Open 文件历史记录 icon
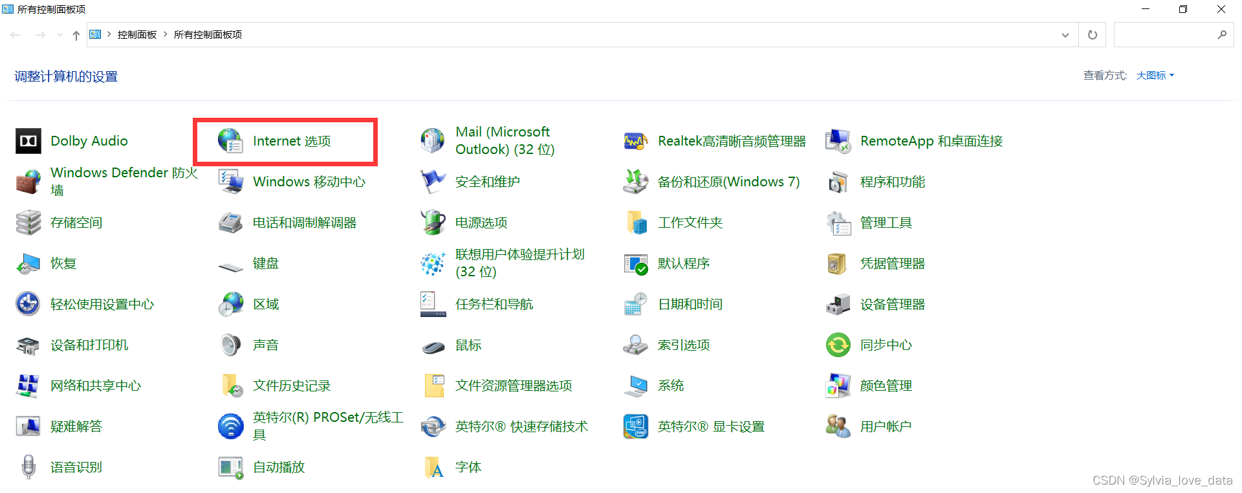1242x493 pixels. pyautogui.click(x=231, y=386)
